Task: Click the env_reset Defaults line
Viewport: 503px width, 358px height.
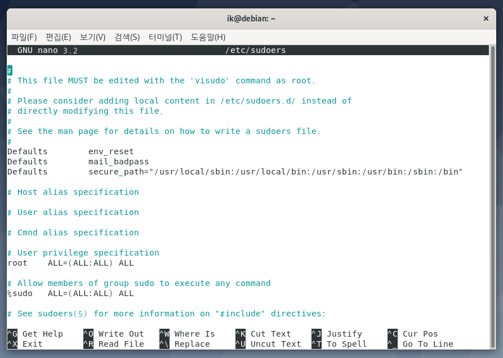Action: (70, 151)
